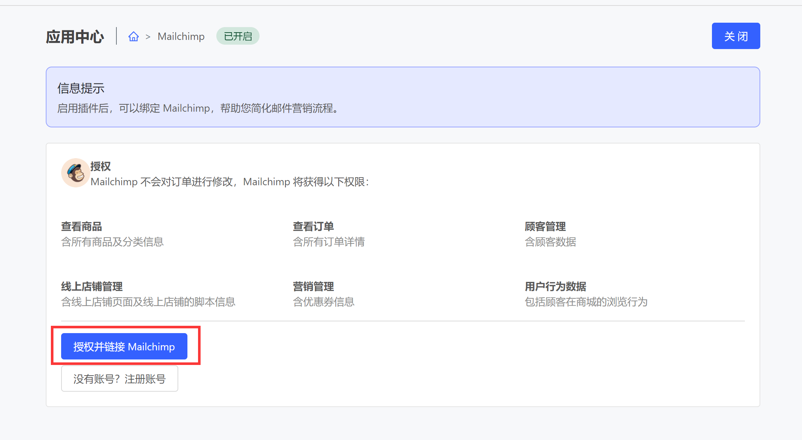
Task: Click the 应用中心 page title
Action: point(75,37)
